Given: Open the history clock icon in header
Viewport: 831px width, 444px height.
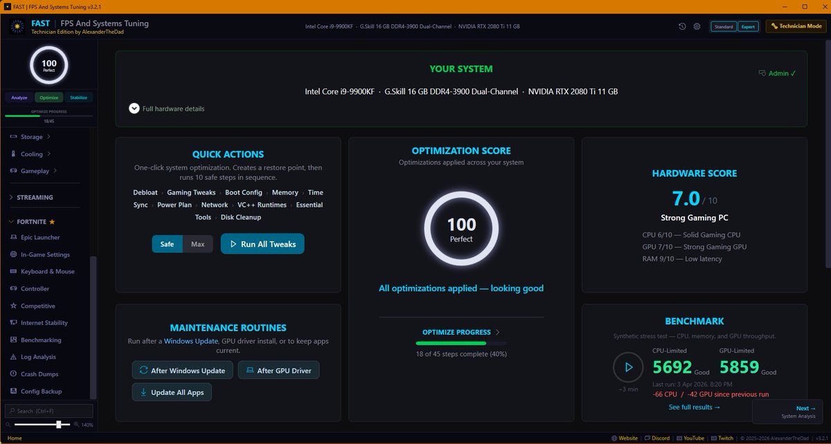Looking at the screenshot, I should 682,26.
